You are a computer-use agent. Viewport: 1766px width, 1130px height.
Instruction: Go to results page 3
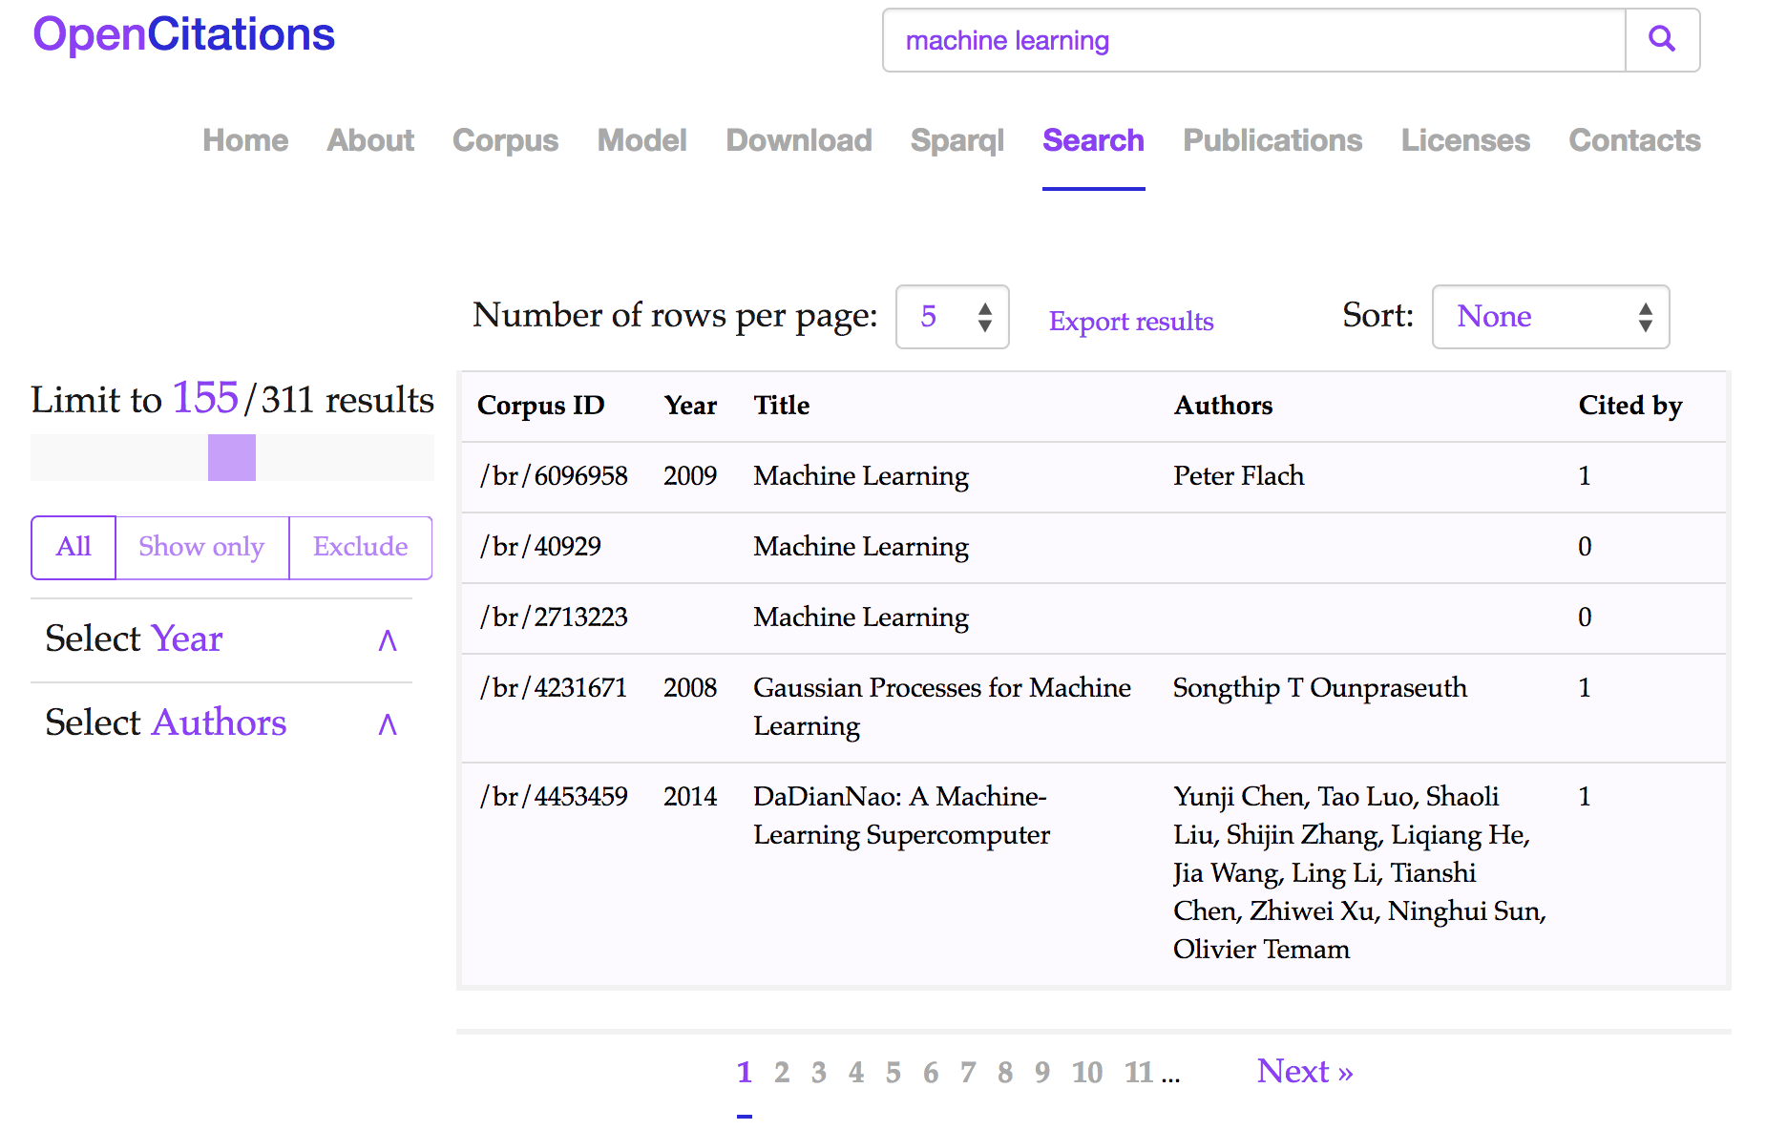pos(819,1073)
